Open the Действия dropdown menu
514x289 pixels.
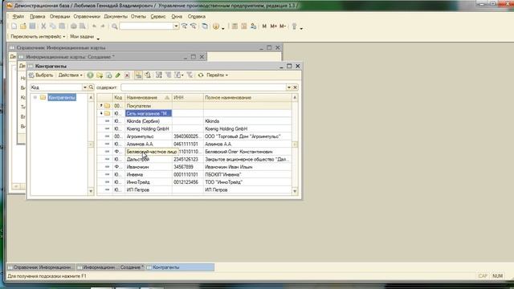[70, 75]
